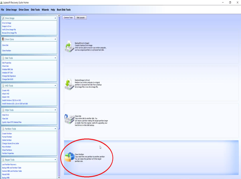Click the Create Partition link
The height and width of the screenshot is (179, 241).
(7, 134)
